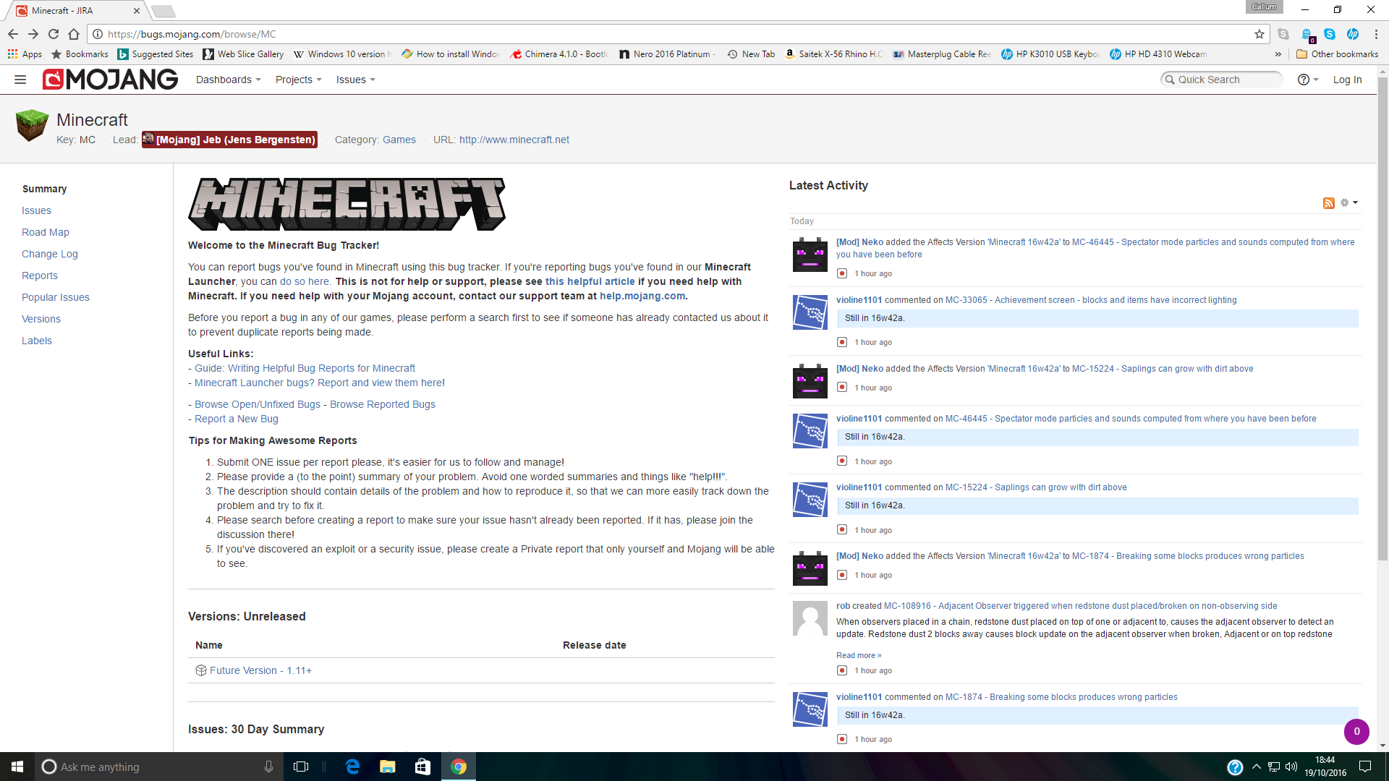Expand the Dashboards dropdown menu
This screenshot has height=781, width=1389.
(228, 80)
